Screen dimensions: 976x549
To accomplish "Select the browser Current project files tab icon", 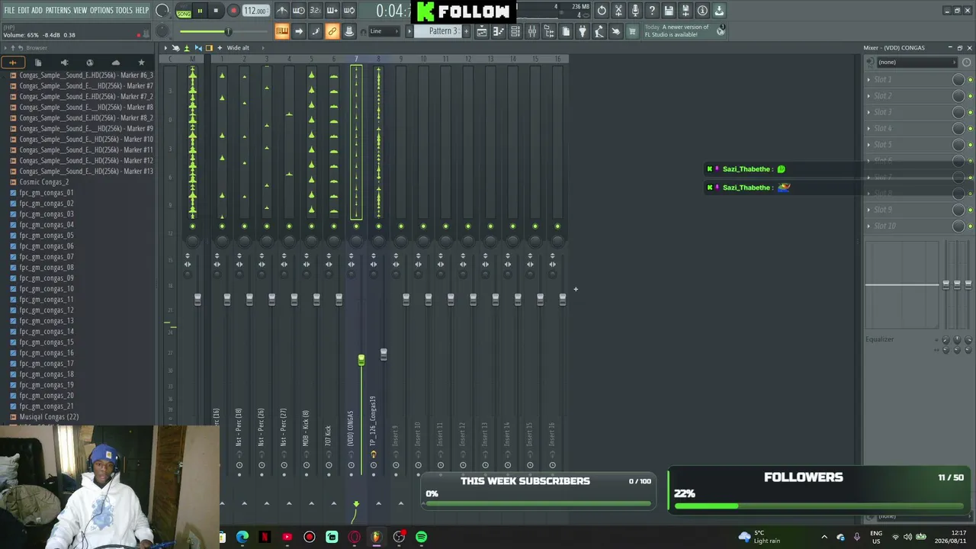I will (38, 63).
